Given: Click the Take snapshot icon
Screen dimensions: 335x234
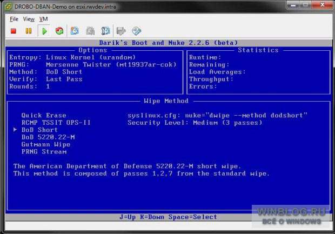Looking at the screenshot, I should [75, 31].
